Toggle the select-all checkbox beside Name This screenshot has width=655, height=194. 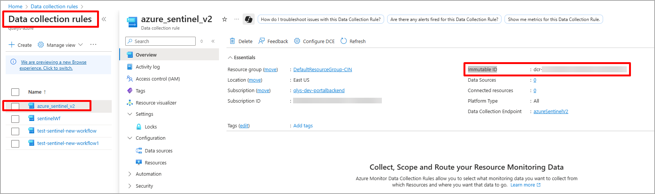pos(15,92)
